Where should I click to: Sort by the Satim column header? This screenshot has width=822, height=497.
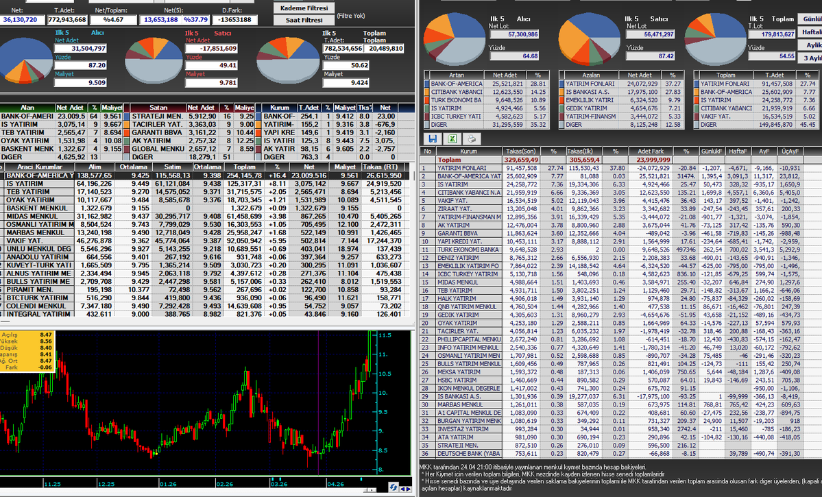click(173, 167)
